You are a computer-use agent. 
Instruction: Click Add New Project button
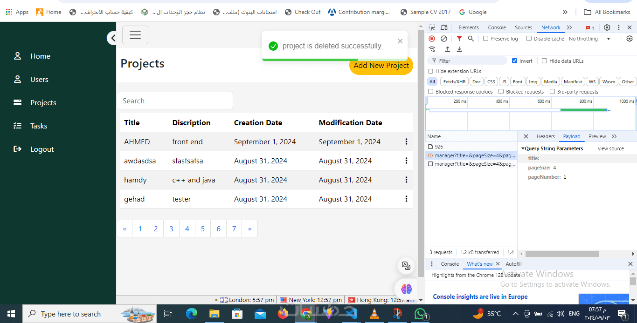point(381,66)
